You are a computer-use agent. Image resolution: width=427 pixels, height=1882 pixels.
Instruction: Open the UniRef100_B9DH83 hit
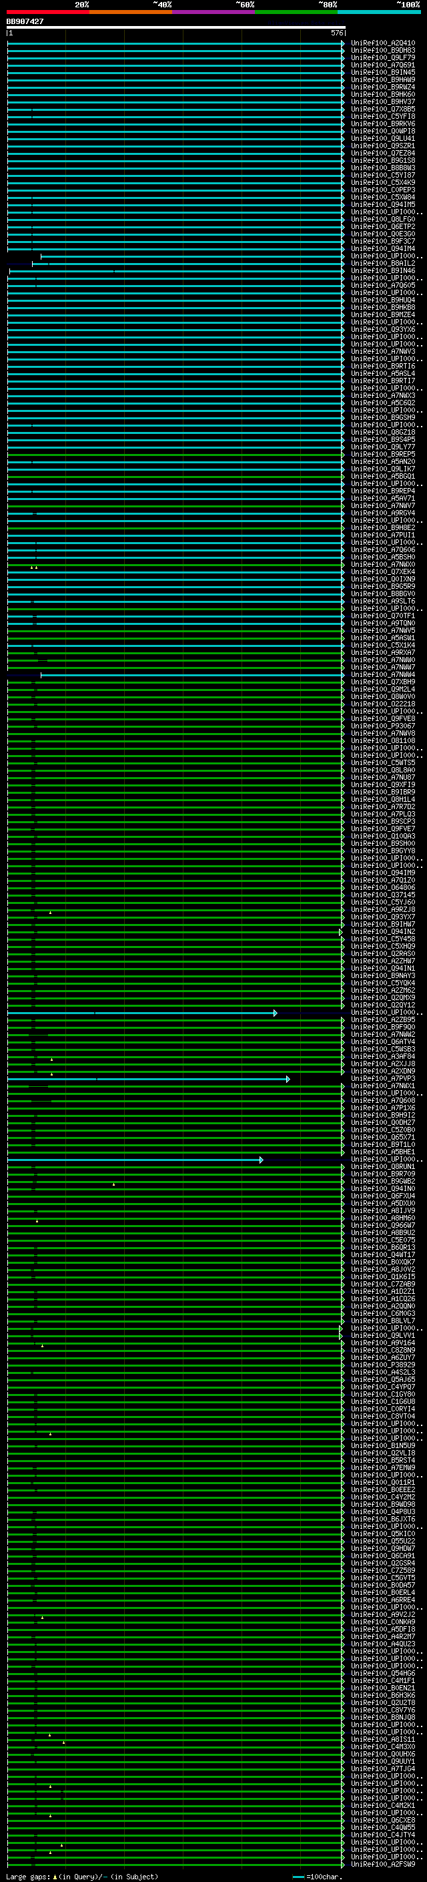[382, 51]
